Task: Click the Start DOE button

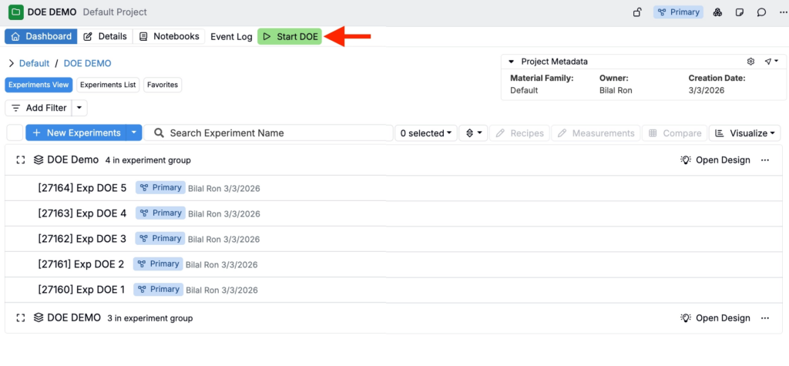Action: tap(290, 36)
